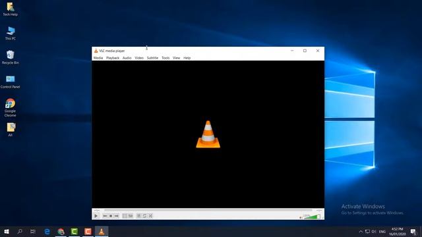Close the VLC media player window
The image size is (422, 237).
click(318, 51)
